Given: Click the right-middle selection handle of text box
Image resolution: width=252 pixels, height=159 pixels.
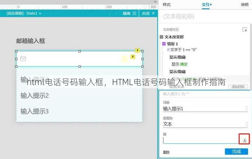Looking at the screenshot, I should coord(142,59).
